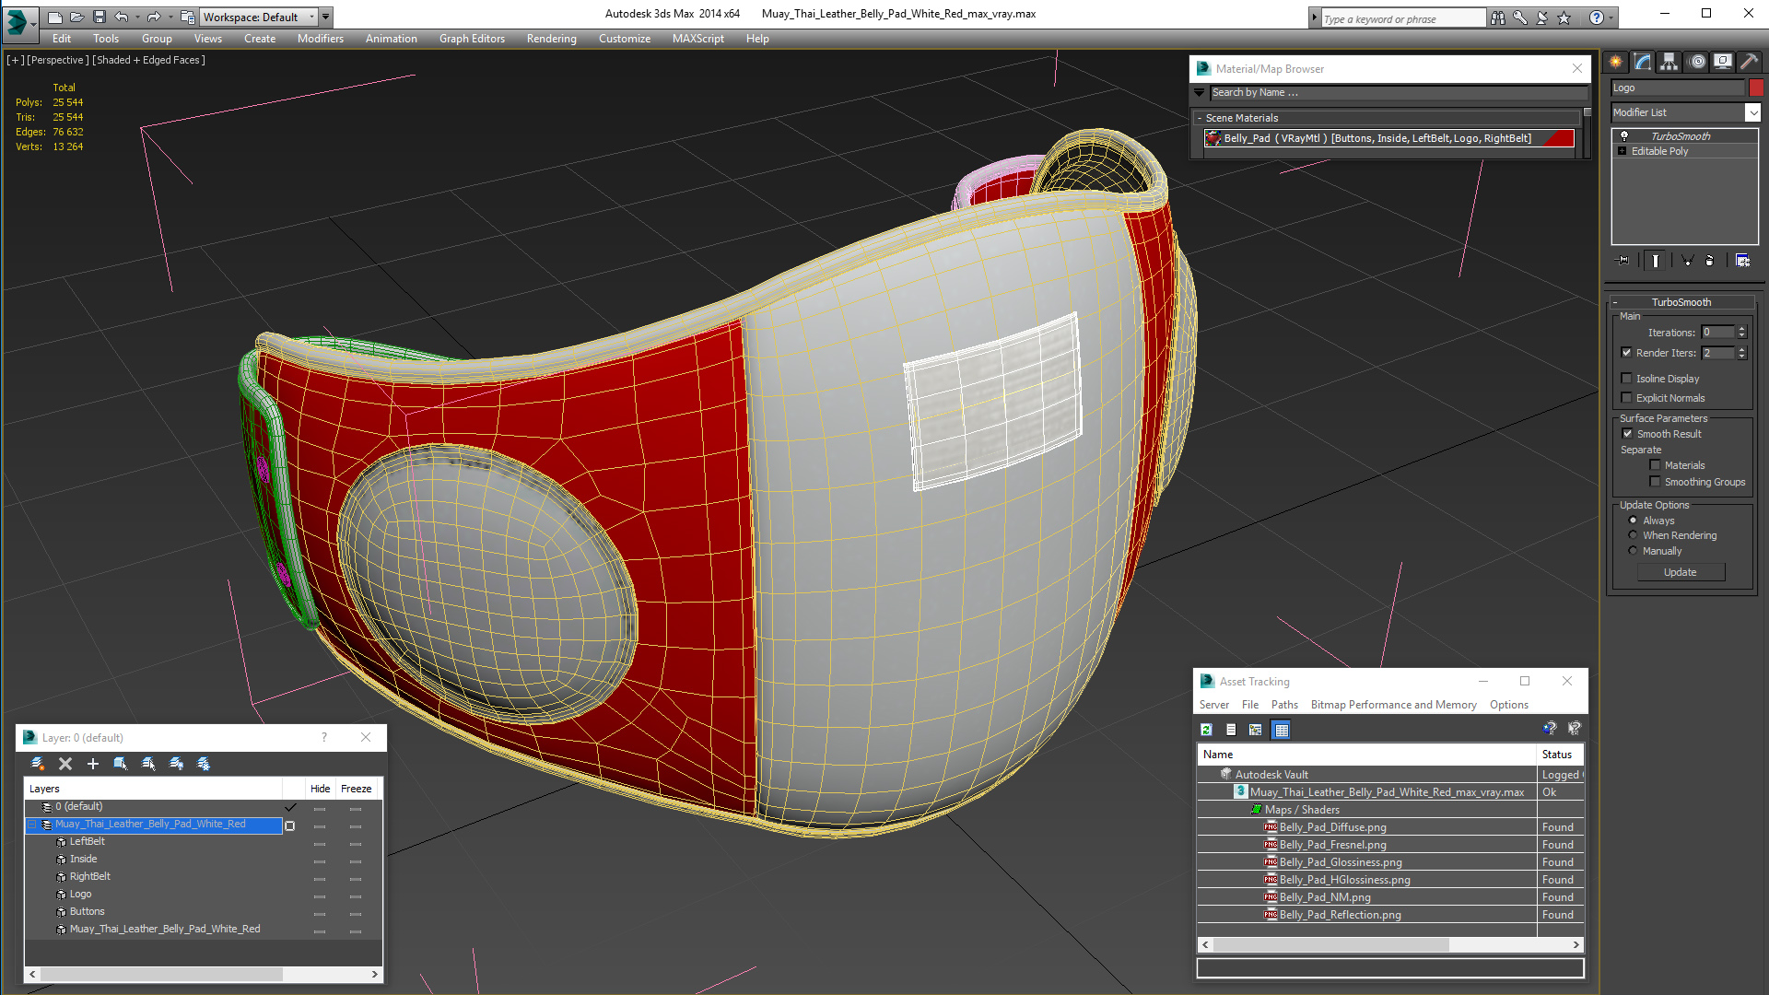Collapse the Scene Materials group

pyautogui.click(x=1200, y=118)
